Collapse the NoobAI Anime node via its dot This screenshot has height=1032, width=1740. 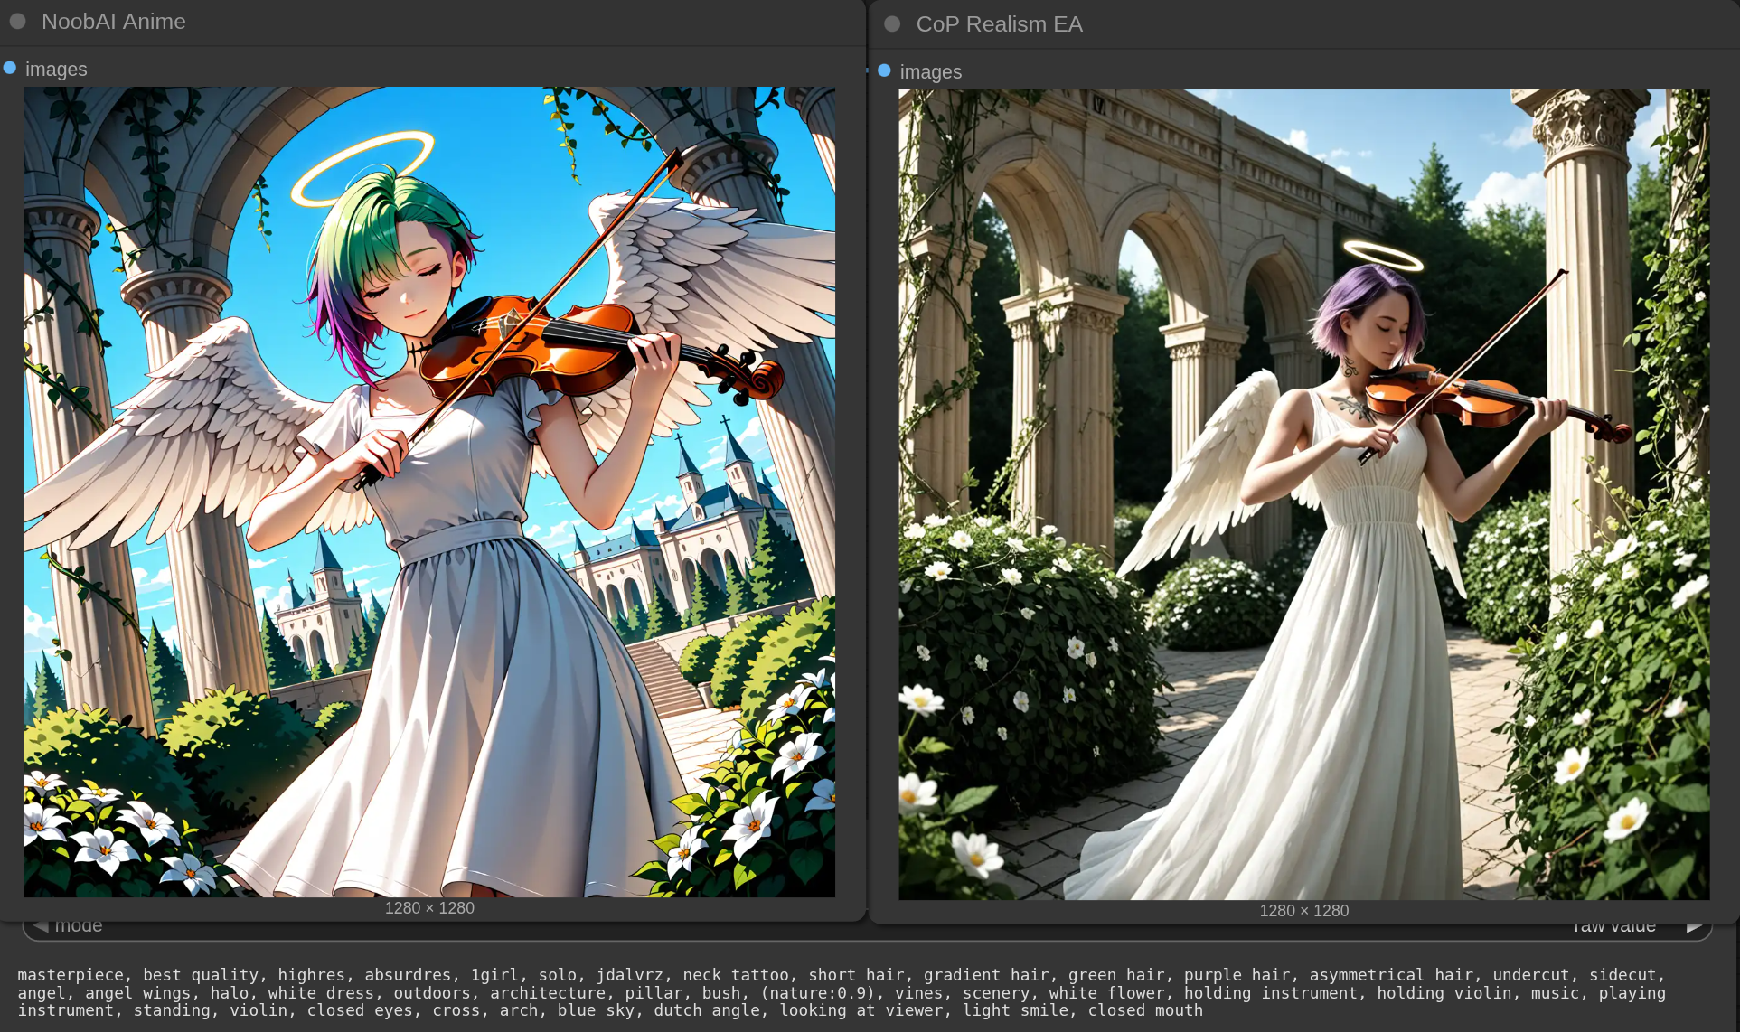click(x=17, y=21)
